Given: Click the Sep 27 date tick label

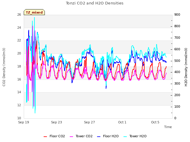Looking at the screenshot, I should click(x=89, y=122).
